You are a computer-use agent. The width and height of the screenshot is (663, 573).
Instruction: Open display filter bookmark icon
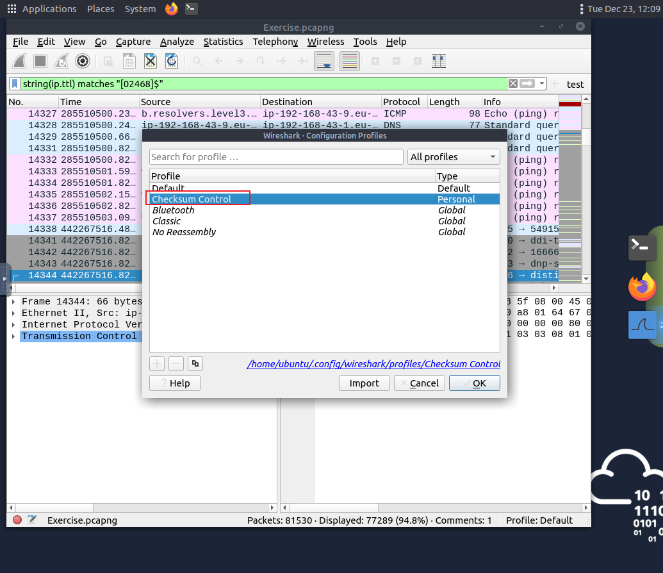tap(15, 84)
